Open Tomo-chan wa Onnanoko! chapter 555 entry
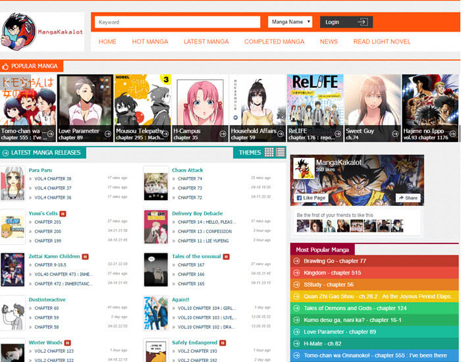This screenshot has width=461, height=362. (x=374, y=355)
